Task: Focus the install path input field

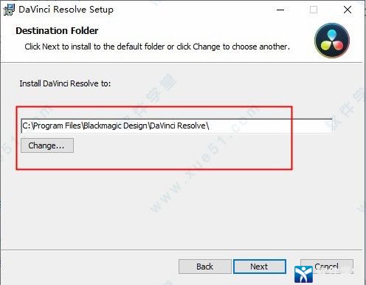Action: click(177, 126)
